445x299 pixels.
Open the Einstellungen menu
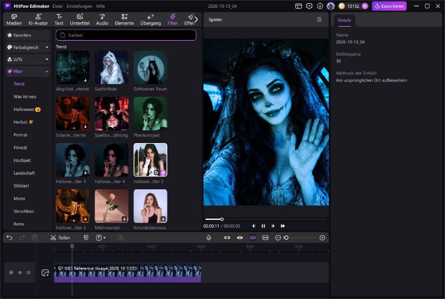79,6
